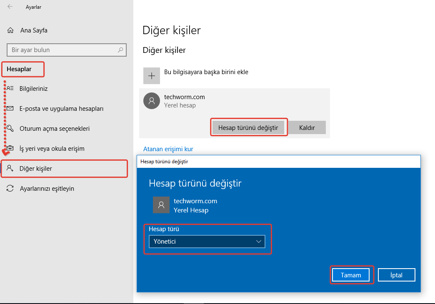Click the E-posta envelope icon

tap(10, 109)
